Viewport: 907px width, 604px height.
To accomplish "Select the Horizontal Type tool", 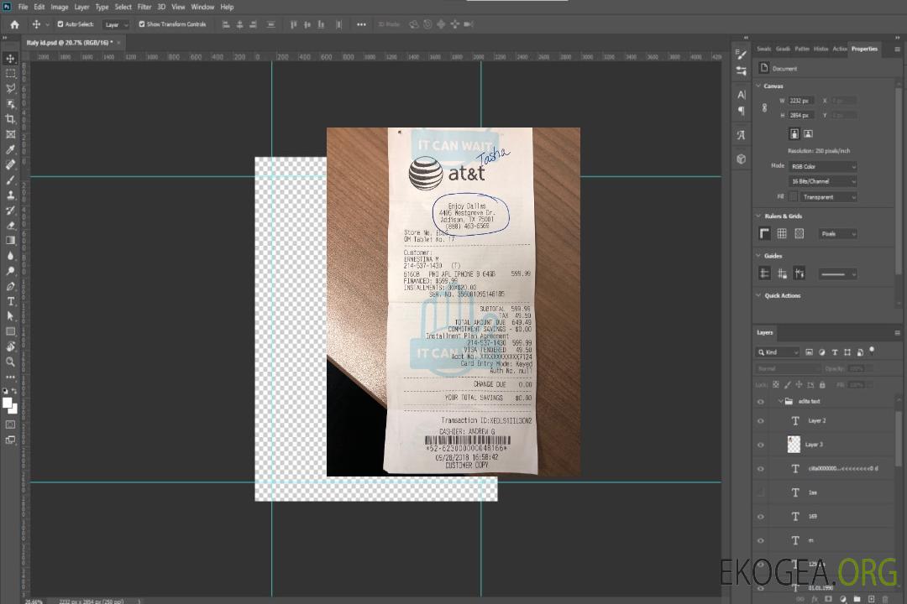I will coord(10,301).
